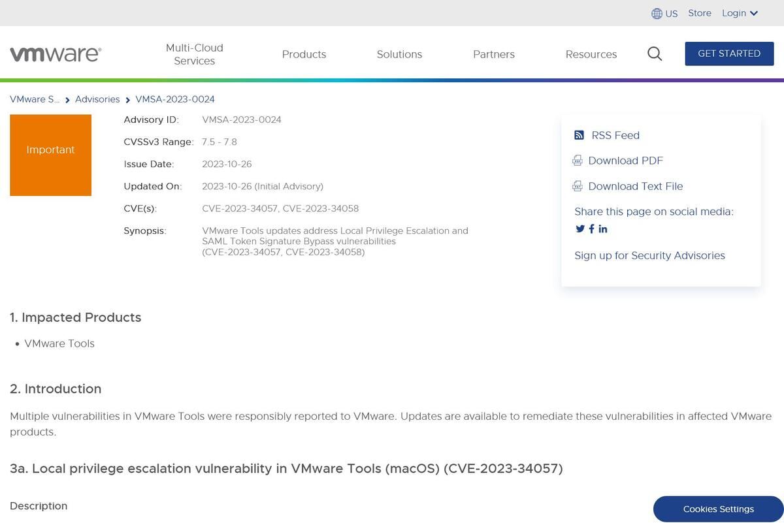Click the Description subheading

(39, 506)
